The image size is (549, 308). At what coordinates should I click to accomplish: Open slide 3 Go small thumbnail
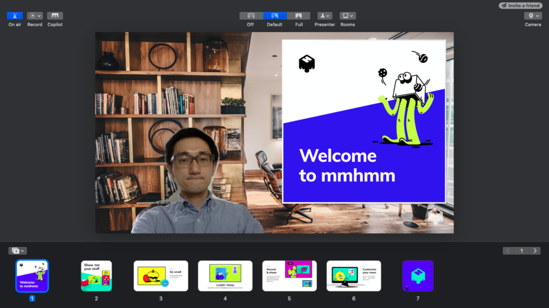click(x=161, y=276)
